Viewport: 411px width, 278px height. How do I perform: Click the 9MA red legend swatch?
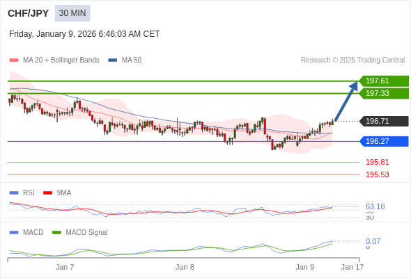(47, 193)
